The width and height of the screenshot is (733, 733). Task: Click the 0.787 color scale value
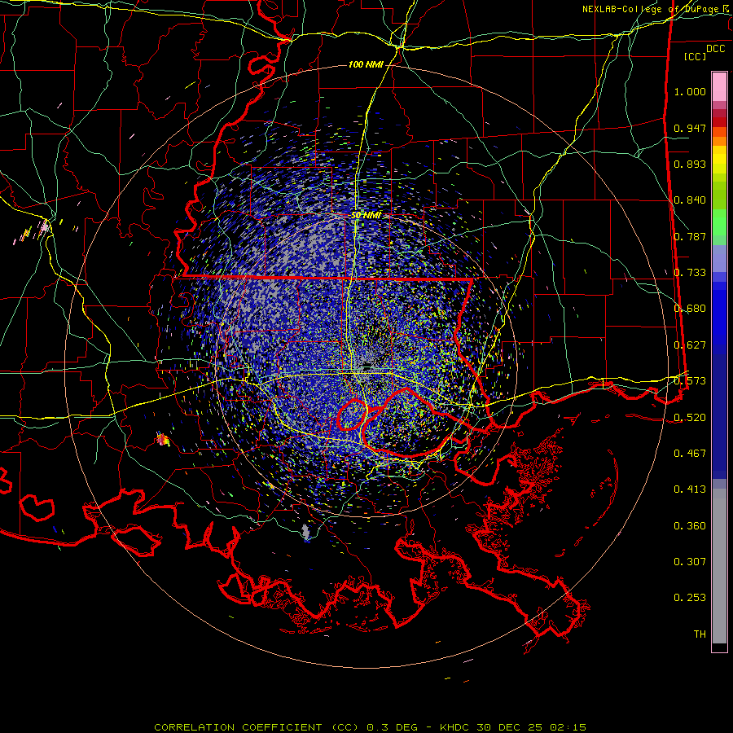click(x=690, y=236)
